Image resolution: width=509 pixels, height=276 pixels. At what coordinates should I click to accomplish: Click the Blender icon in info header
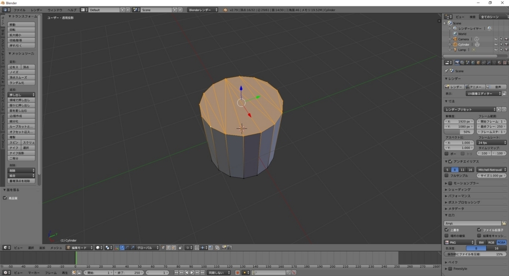[x=225, y=10]
